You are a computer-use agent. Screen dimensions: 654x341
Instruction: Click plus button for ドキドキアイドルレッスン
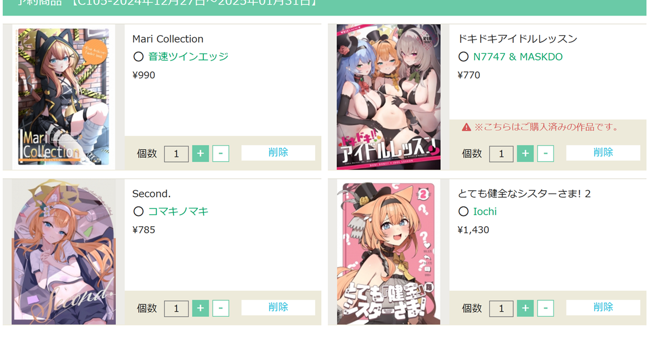pyautogui.click(x=525, y=154)
